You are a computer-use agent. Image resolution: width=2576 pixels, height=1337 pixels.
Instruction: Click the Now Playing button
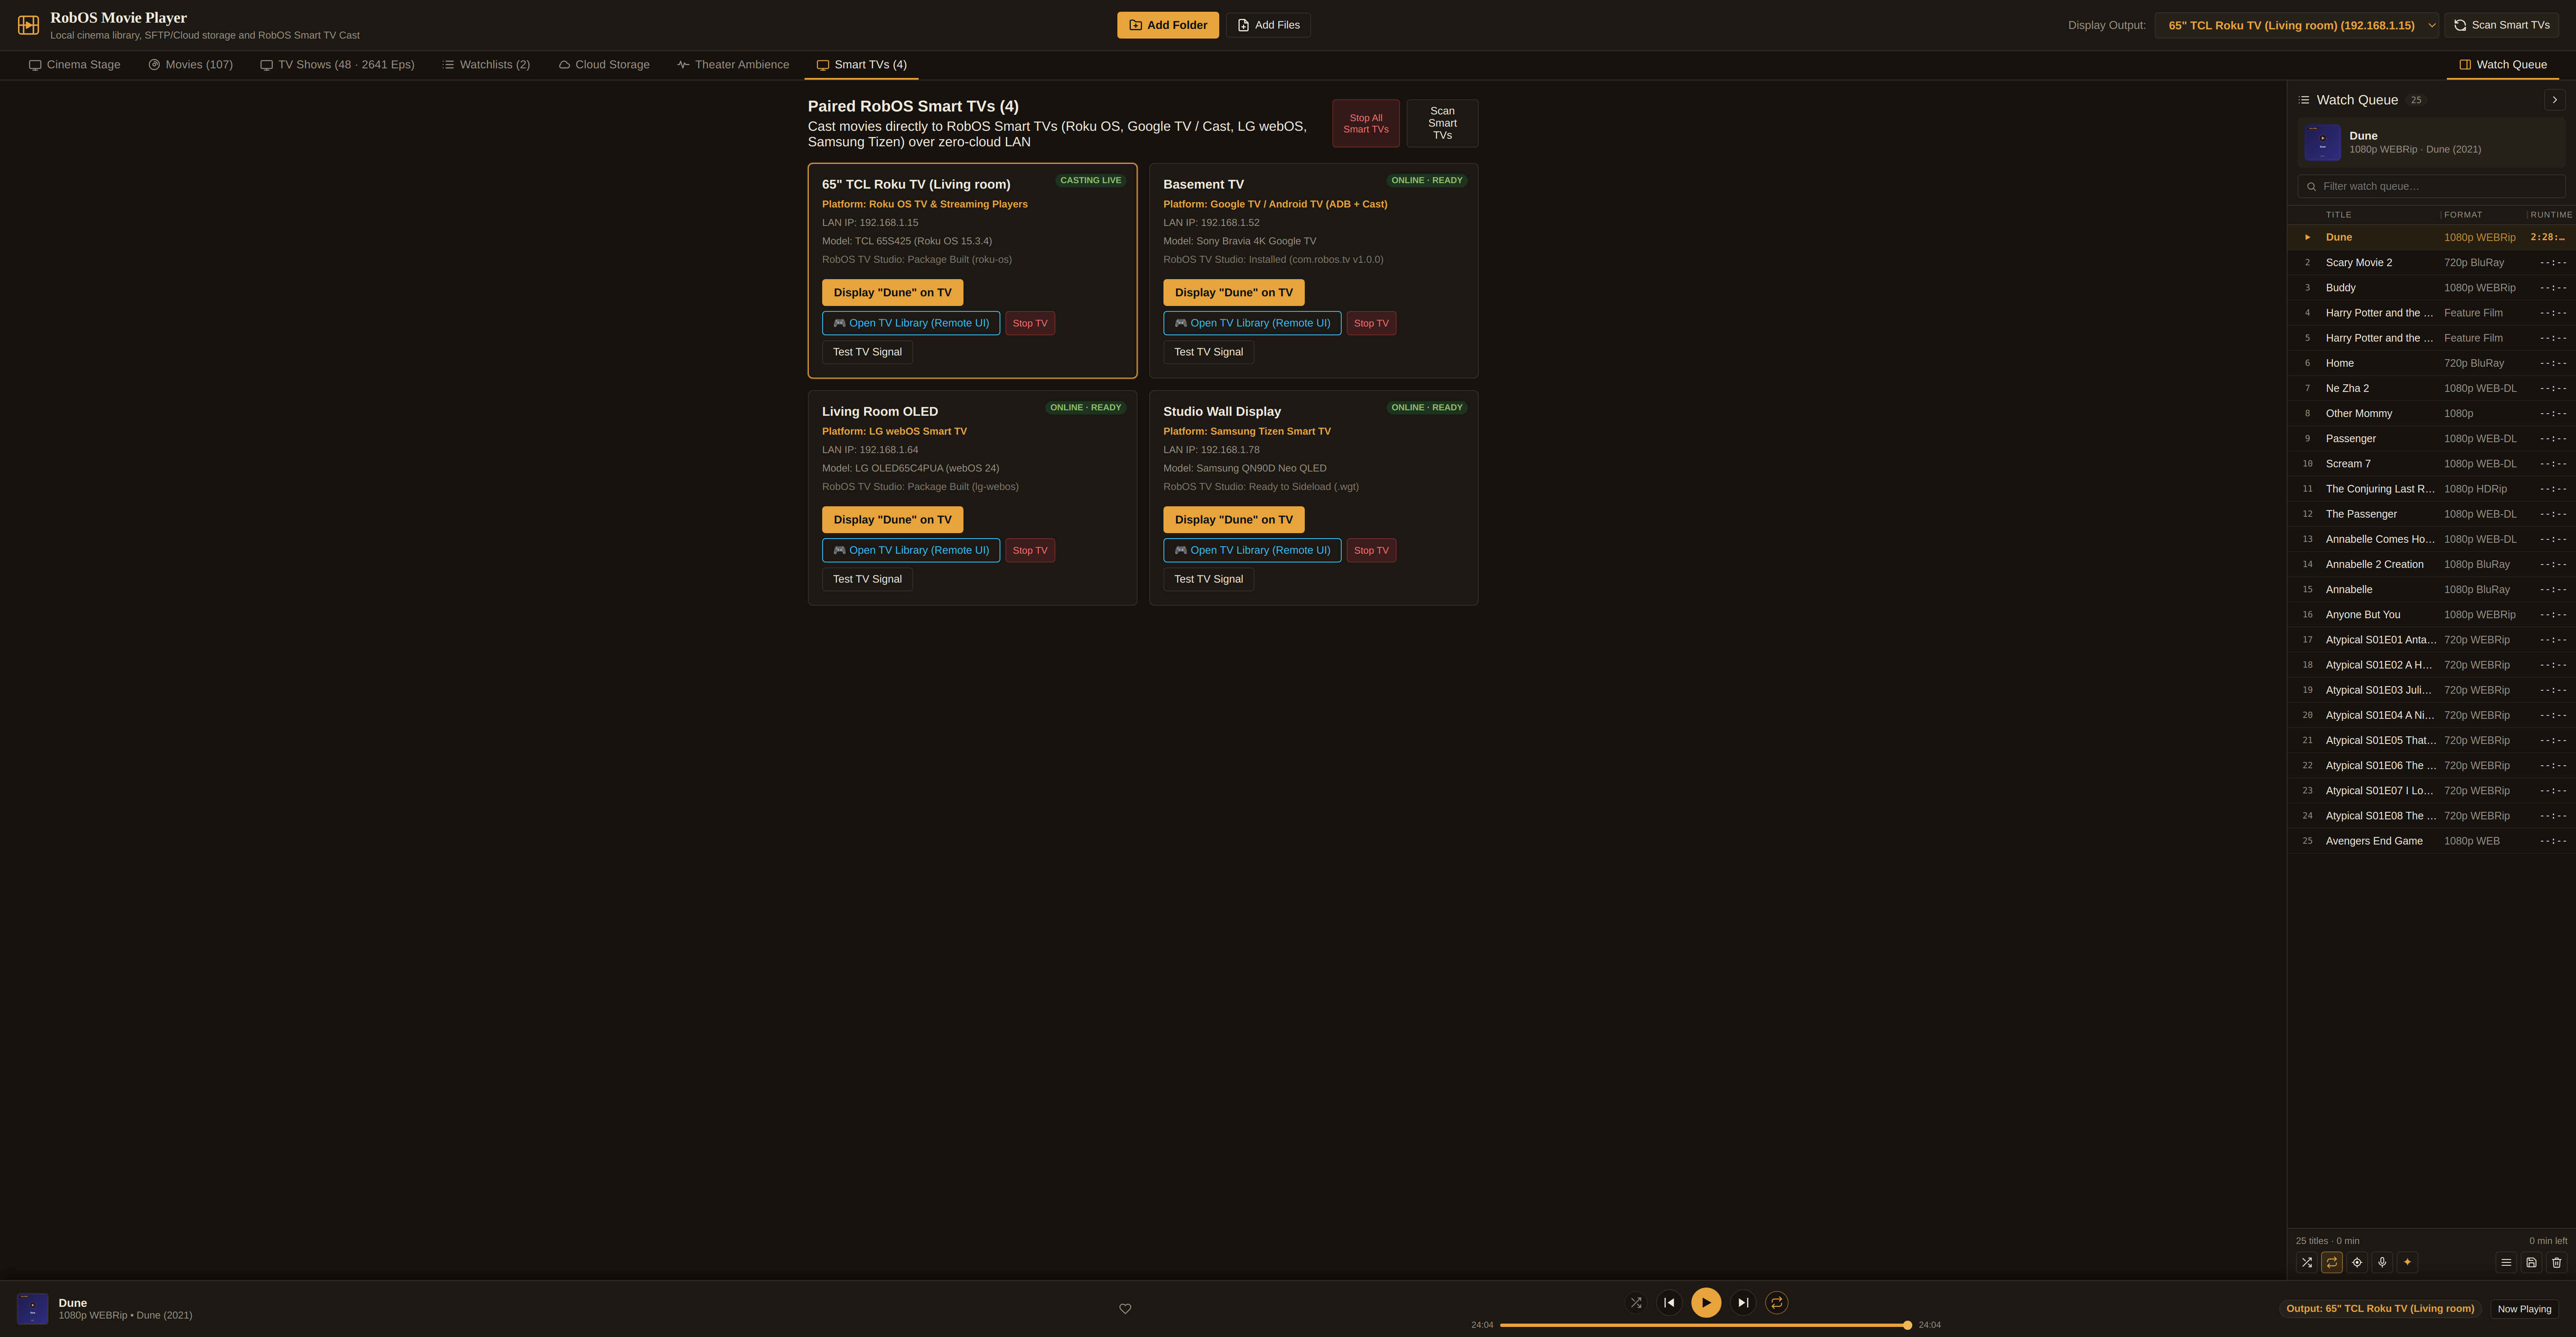pyautogui.click(x=2524, y=1308)
